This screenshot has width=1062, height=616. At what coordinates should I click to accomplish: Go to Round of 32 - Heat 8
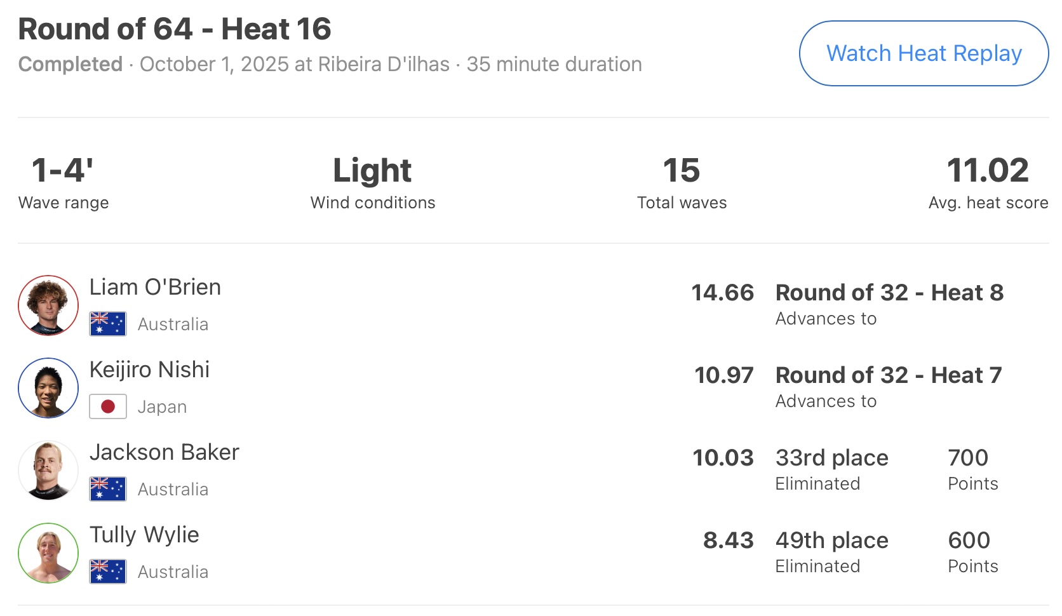pos(889,293)
